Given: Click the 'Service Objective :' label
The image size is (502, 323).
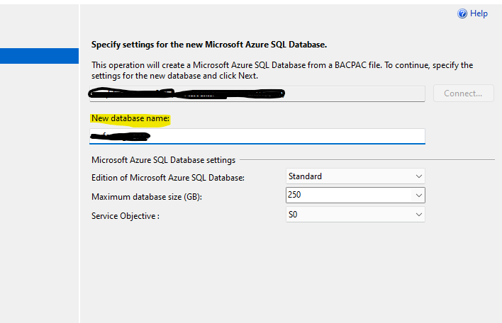Looking at the screenshot, I should (125, 215).
